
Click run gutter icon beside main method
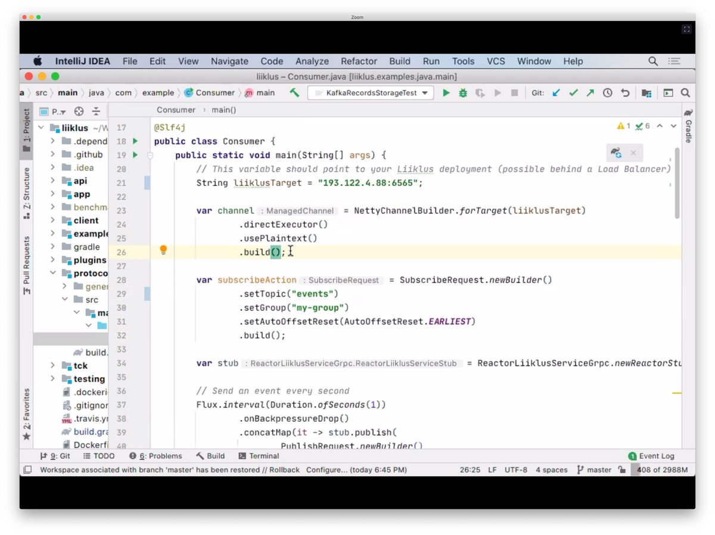click(x=135, y=155)
